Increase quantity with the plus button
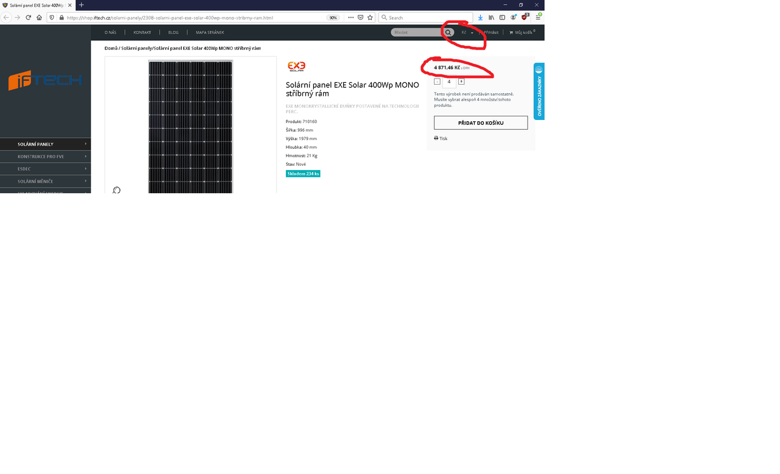 (461, 82)
